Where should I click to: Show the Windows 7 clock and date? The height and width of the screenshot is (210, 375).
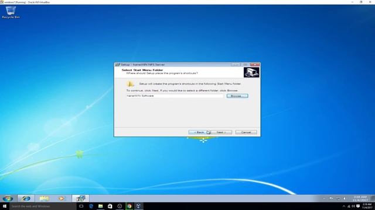(x=360, y=198)
